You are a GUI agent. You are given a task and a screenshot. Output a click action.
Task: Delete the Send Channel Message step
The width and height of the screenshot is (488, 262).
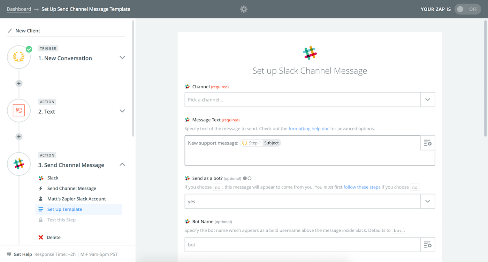[x=54, y=237]
